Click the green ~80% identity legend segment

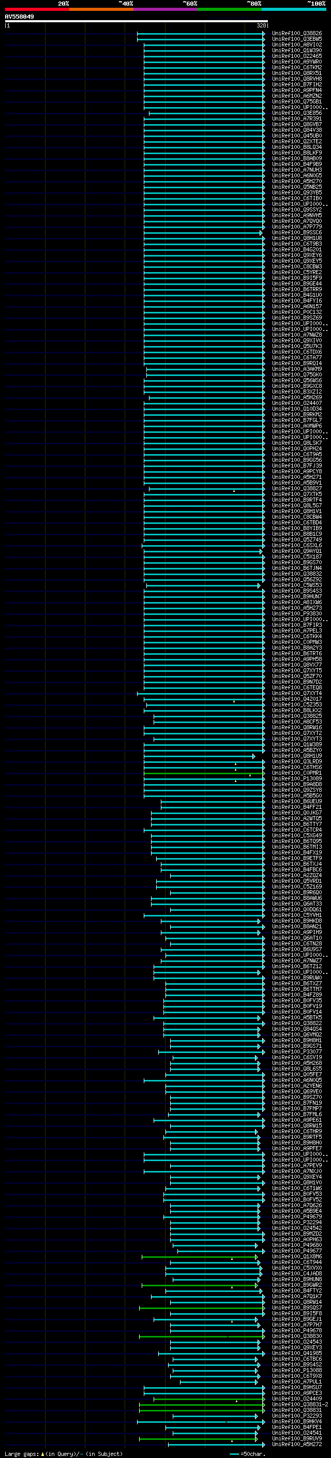point(230,9)
